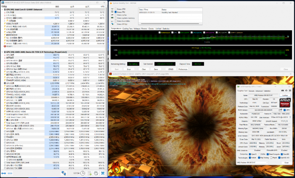Click the HWiNFO expand columns arrows icon
The height and width of the screenshot is (178, 295).
tap(3, 173)
